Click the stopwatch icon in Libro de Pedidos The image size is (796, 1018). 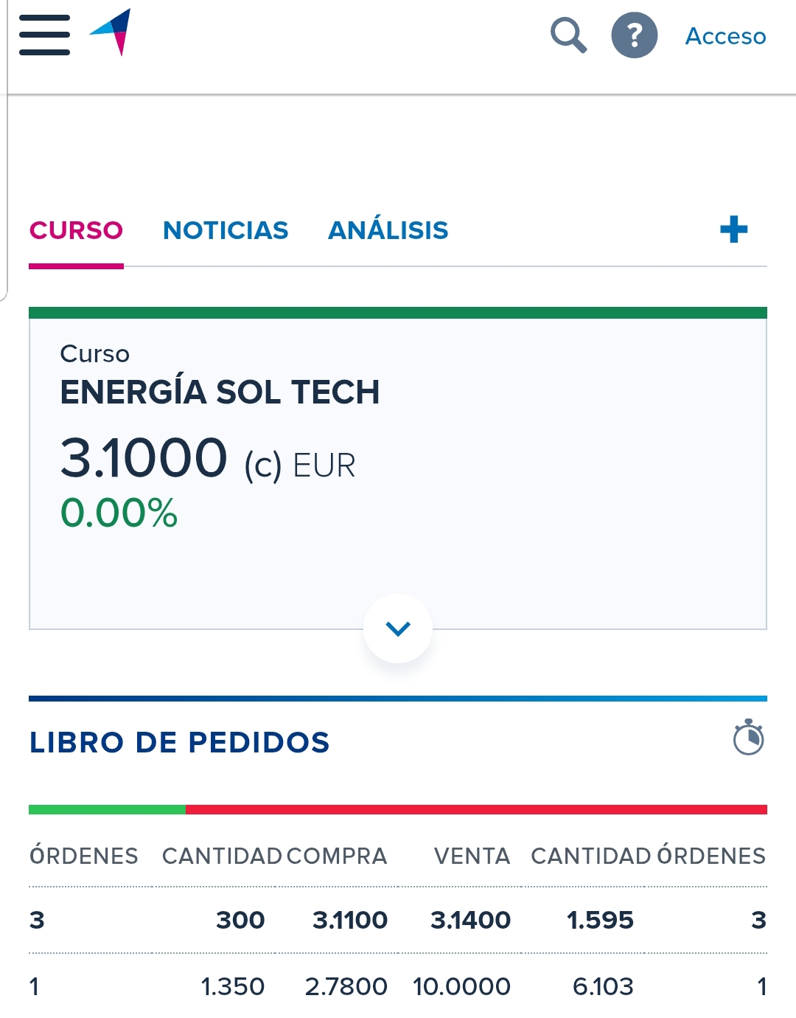click(x=748, y=738)
